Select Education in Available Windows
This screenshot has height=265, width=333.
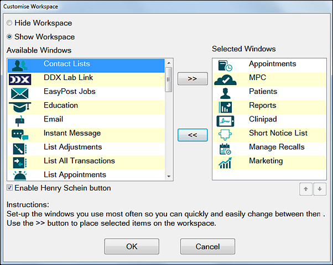click(86, 107)
